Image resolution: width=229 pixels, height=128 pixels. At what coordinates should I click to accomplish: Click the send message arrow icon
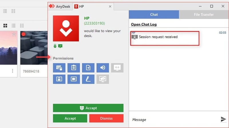click(223, 119)
